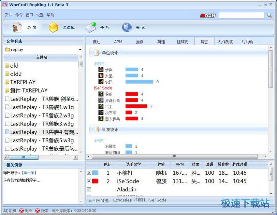This screenshot has height=215, width=277.
Task: Click the 农民 unit icon
Action: coord(101,82)
